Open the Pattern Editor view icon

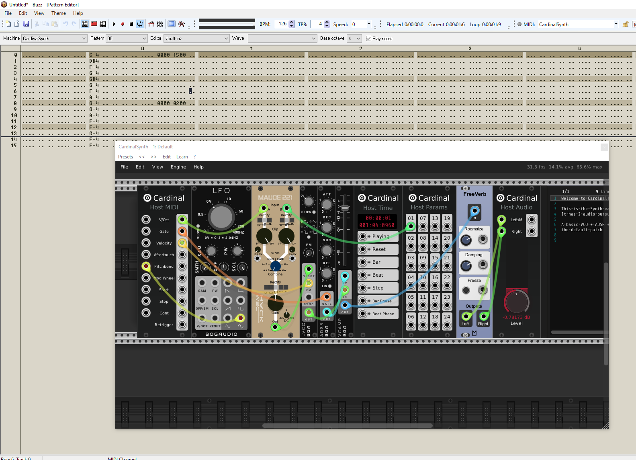[x=85, y=24]
